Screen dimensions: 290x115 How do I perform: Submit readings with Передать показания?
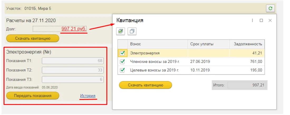pyautogui.click(x=33, y=96)
